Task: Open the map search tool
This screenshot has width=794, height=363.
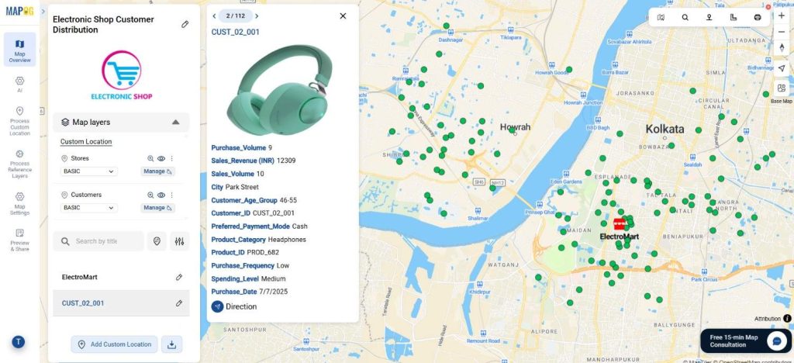Action: coord(685,17)
